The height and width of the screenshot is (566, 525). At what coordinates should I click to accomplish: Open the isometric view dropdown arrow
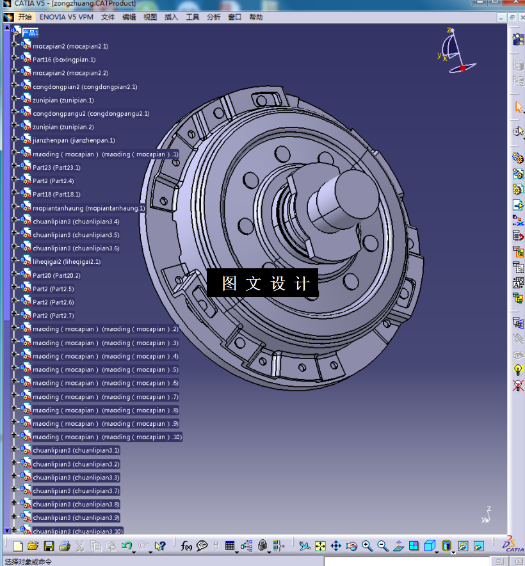(437, 553)
